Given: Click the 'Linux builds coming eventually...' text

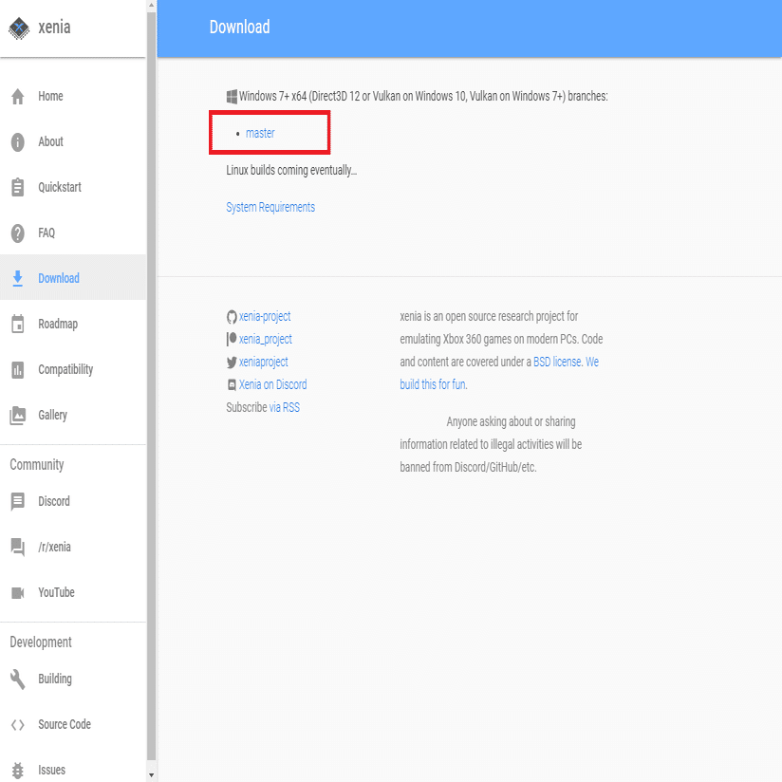Looking at the screenshot, I should 291,171.
